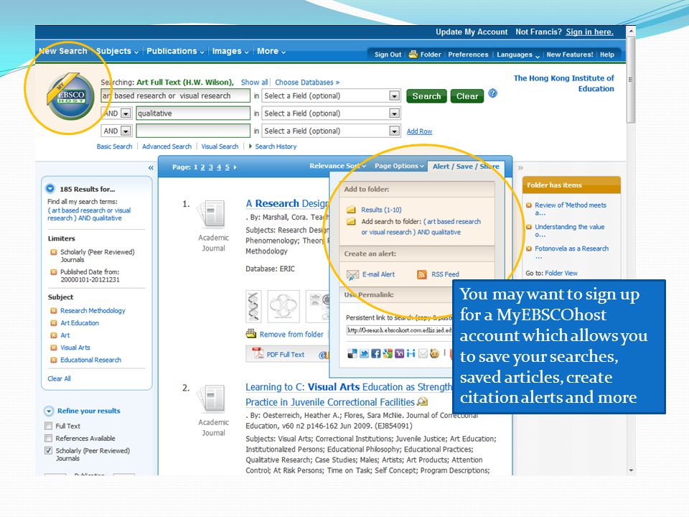689x517 pixels.
Task: Click the Add search to folder icon
Action: click(x=351, y=222)
